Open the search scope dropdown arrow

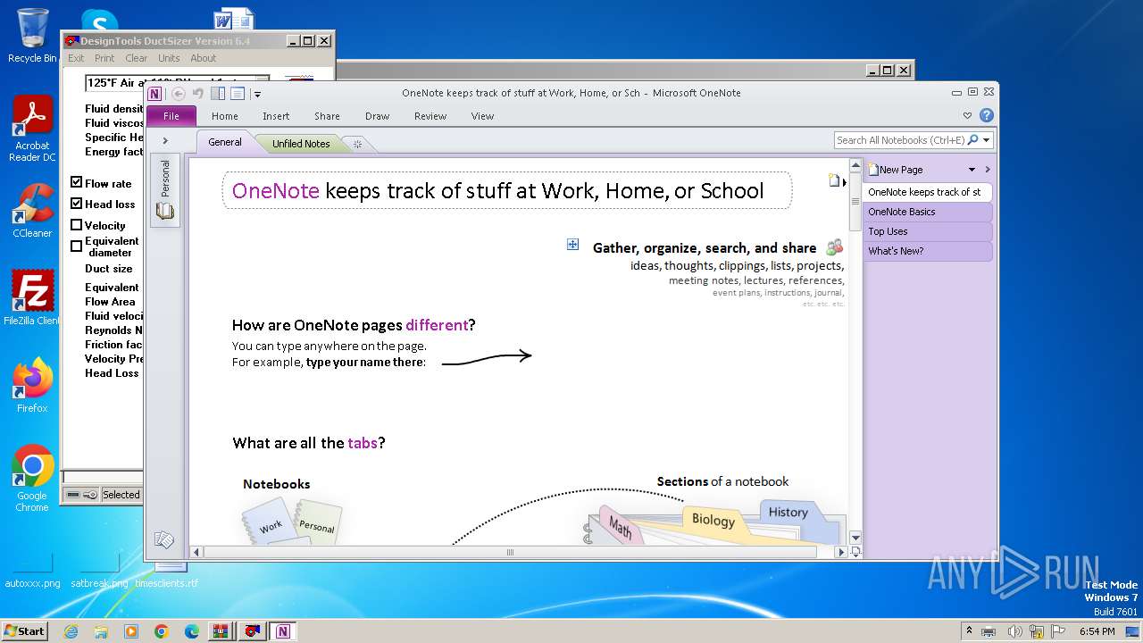point(987,140)
